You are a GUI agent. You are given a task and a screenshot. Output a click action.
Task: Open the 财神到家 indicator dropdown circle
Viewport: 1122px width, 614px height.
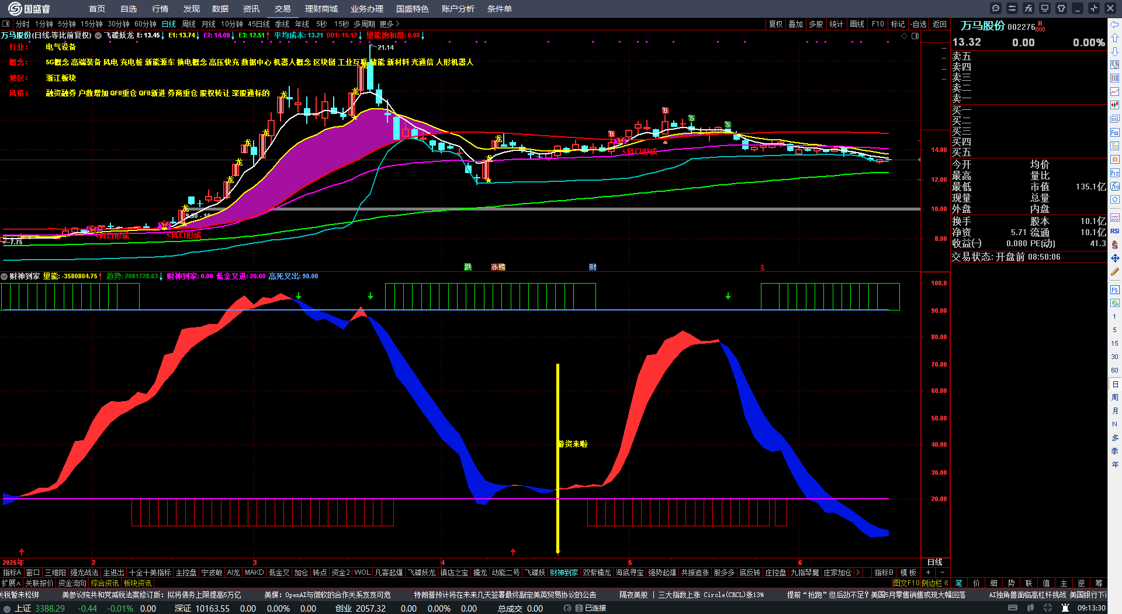tap(4, 276)
